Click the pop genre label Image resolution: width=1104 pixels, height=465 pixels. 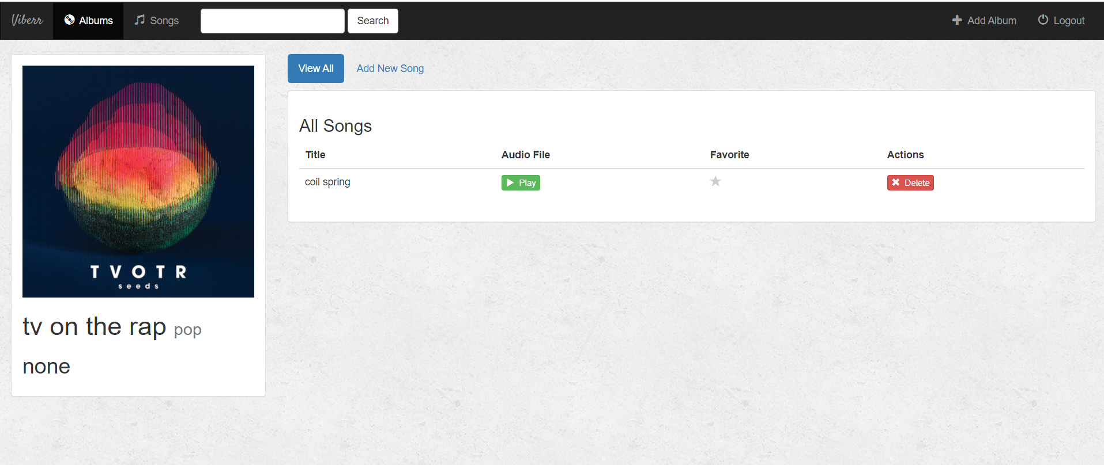(187, 330)
